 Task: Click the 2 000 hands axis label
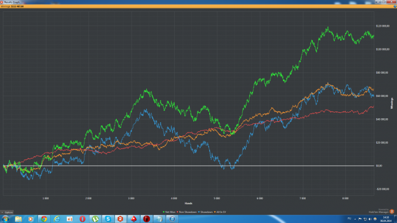(88, 199)
